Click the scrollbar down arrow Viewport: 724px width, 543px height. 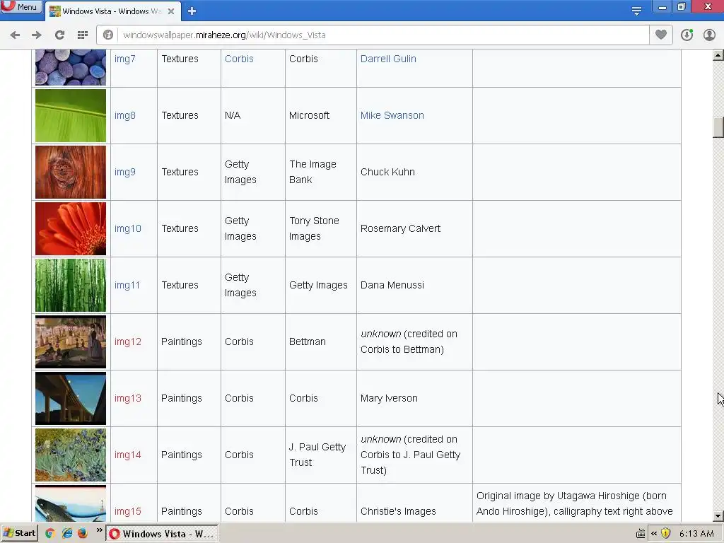718,516
